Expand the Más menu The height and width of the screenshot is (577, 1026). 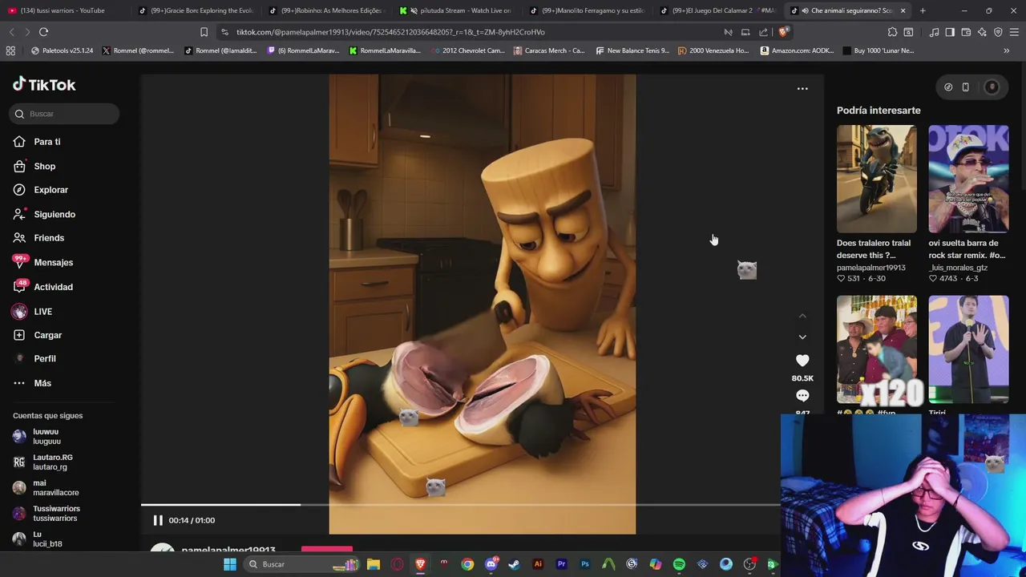pyautogui.click(x=32, y=383)
